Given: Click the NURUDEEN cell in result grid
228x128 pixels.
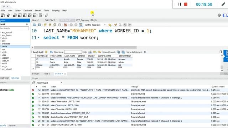Looking at the screenshot, I should coord(55,65).
